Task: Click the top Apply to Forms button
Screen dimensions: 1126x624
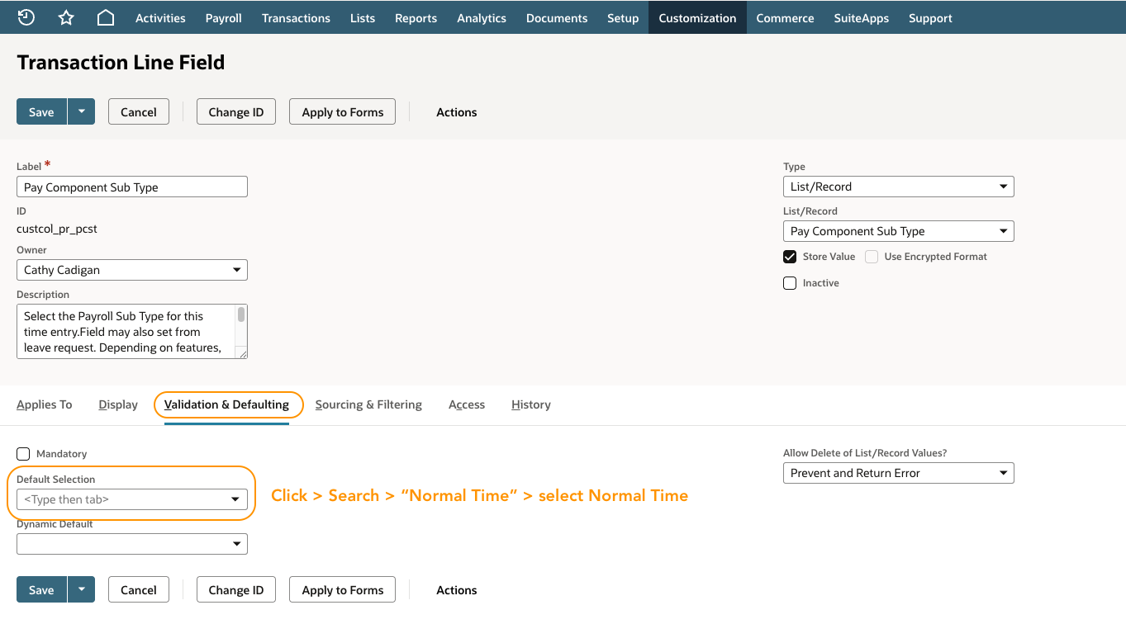Action: (x=343, y=111)
